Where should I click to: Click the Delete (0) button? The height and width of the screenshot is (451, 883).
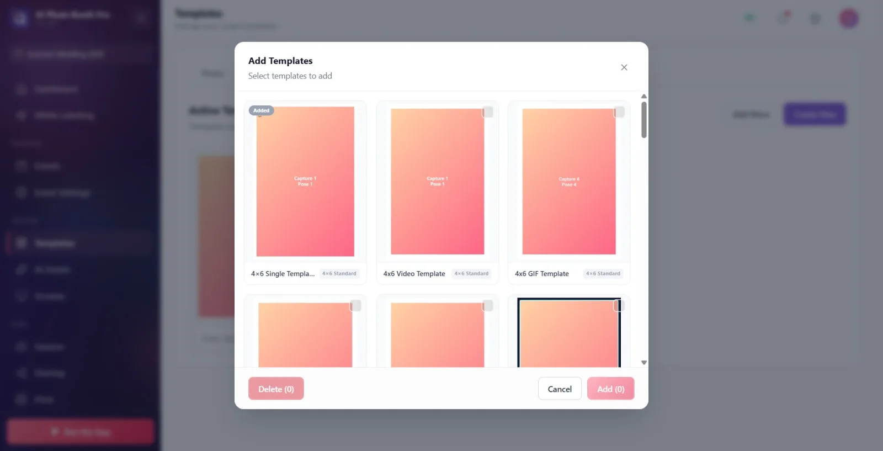tap(276, 389)
